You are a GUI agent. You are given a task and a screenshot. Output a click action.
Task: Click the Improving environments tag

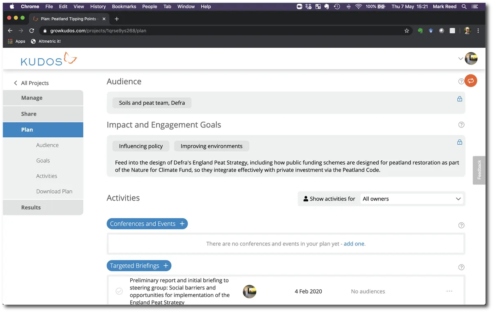tap(212, 146)
